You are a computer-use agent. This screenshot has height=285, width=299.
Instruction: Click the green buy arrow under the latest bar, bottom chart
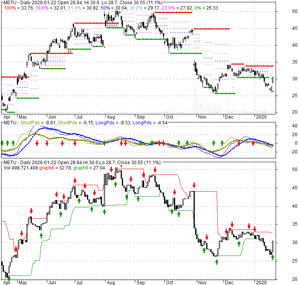pos(273,257)
